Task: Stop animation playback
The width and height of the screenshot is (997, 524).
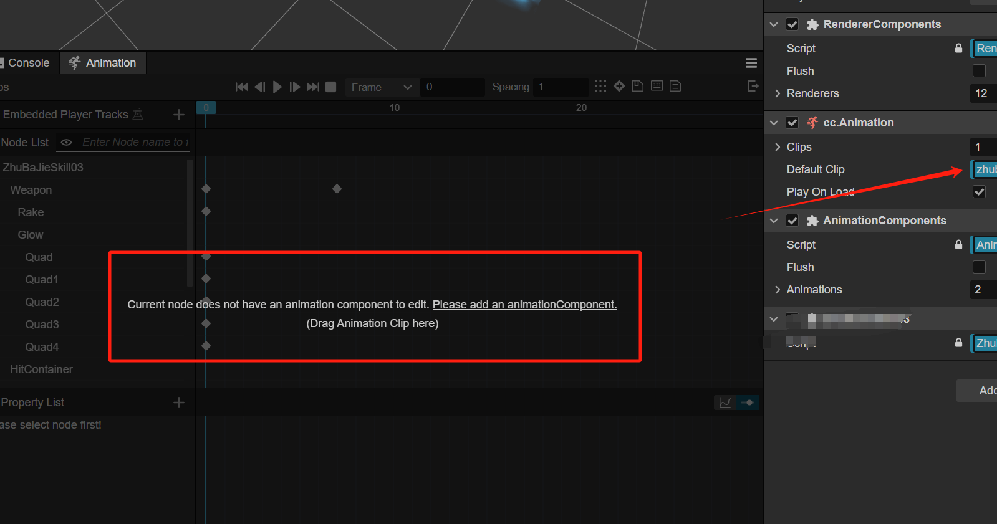Action: pos(331,87)
